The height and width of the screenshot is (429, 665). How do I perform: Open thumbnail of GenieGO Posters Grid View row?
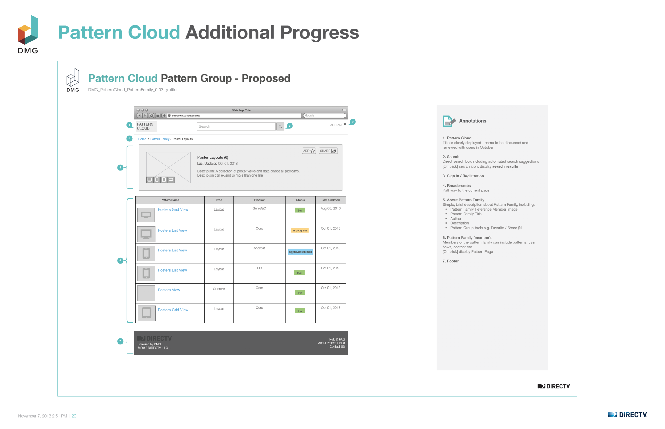[x=146, y=214]
